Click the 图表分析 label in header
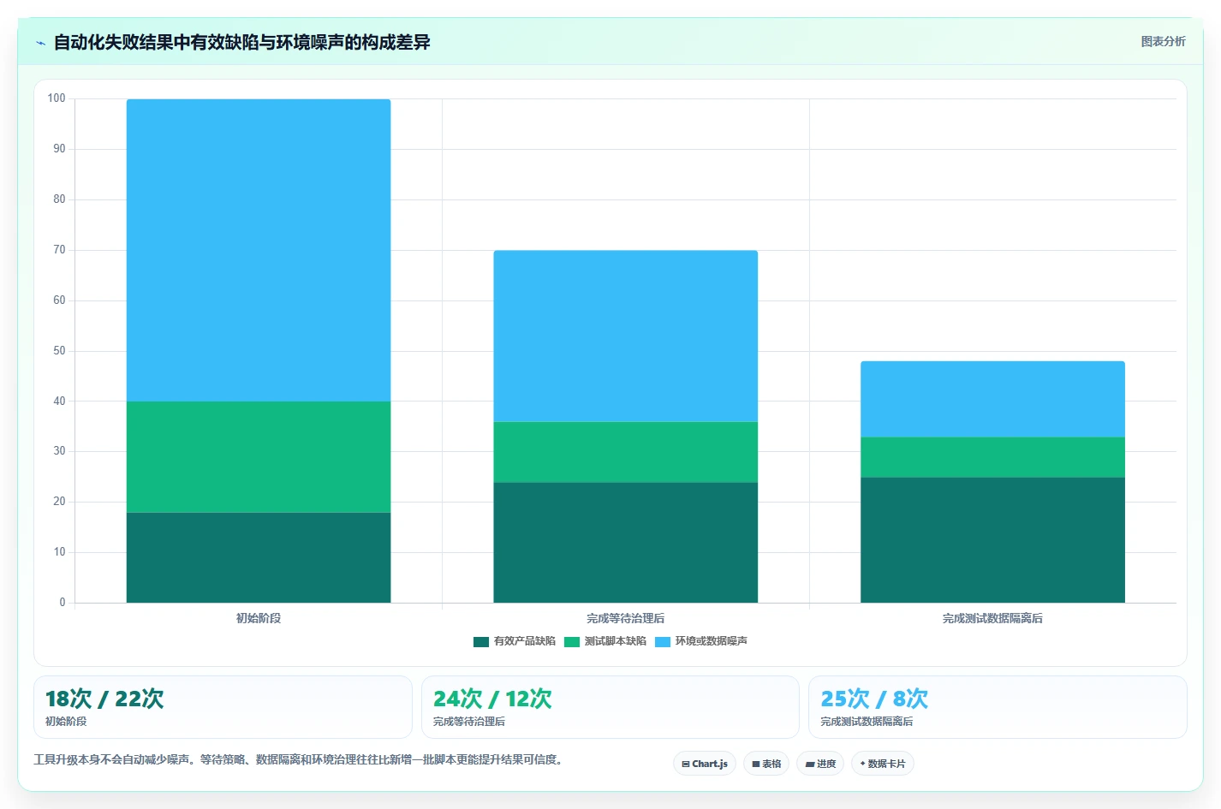Image resolution: width=1221 pixels, height=809 pixels. click(x=1163, y=41)
